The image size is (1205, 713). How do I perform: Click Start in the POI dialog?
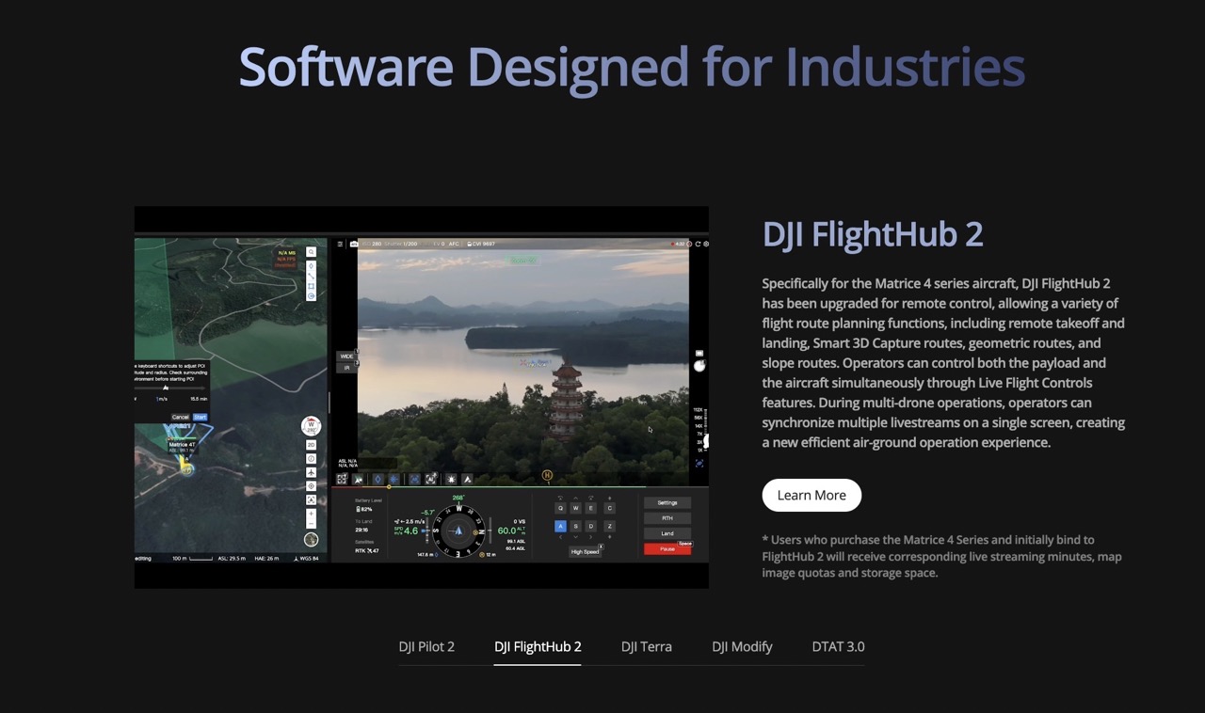[x=200, y=417]
